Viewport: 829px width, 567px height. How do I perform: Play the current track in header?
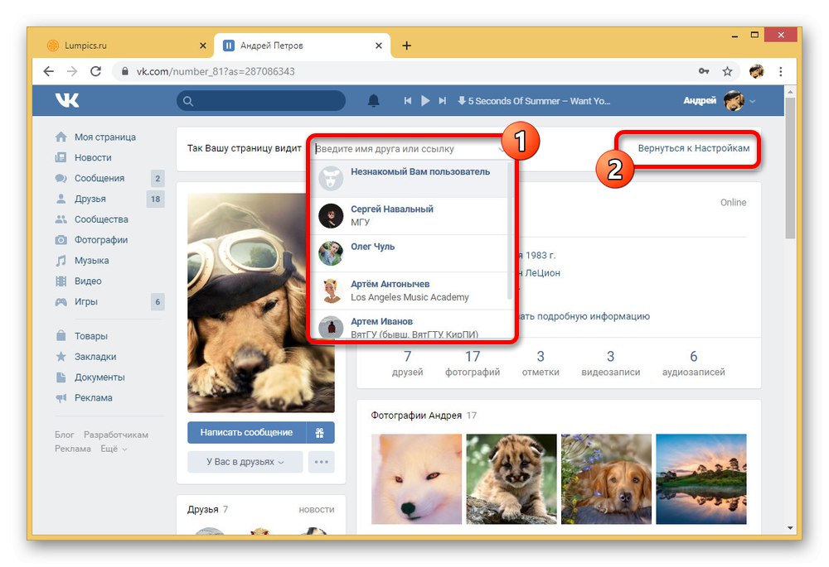tap(425, 100)
